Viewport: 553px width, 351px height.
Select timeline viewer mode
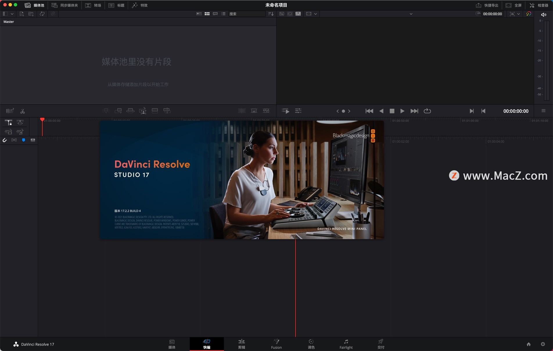(298, 14)
